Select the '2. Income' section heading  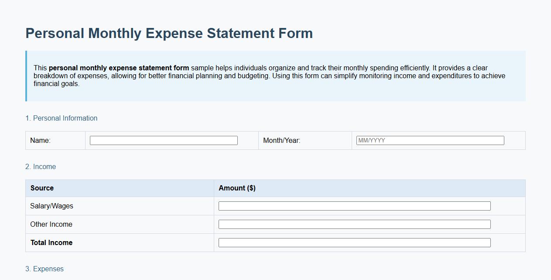[41, 166]
